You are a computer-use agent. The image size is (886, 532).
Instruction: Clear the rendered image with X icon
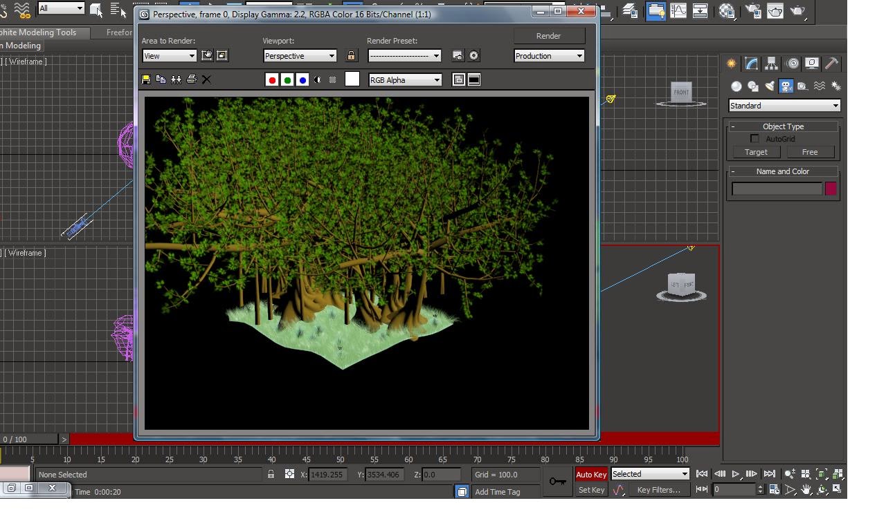[206, 79]
